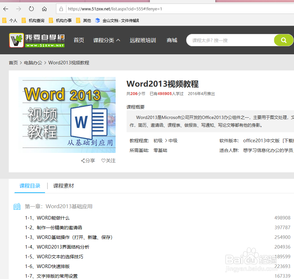The image size is (294, 279).
Task: Click the 首页 breadcrumb link
Action: (x=13, y=63)
